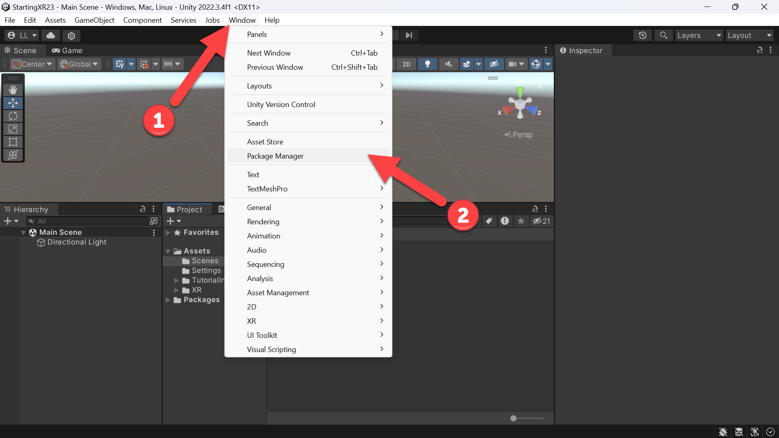Open the Undo History button

[643, 36]
